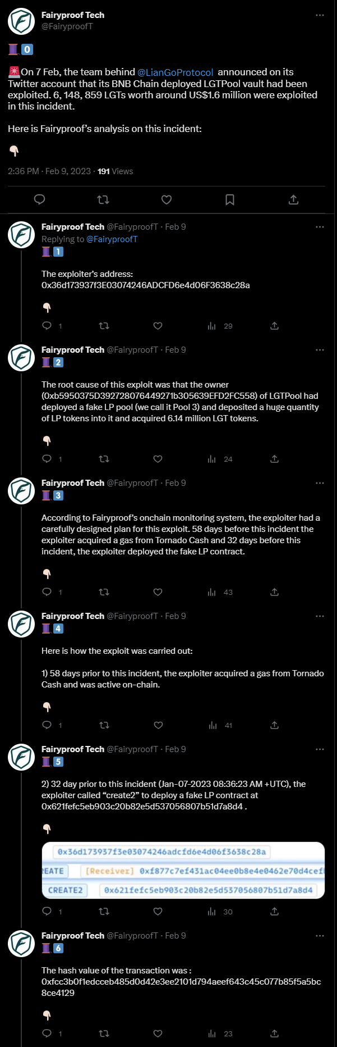Open more options on the root cause tweet
This screenshot has height=1047, width=337.
click(320, 350)
